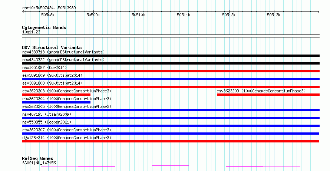This screenshot has width=330, height=171.
Task: Click the 50510k ruler tick label
Action: tap(138, 15)
